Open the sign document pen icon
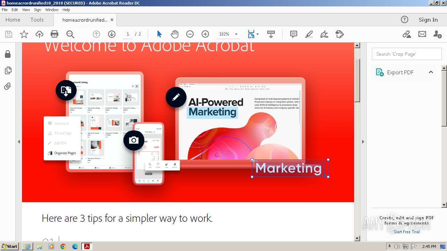 pyautogui.click(x=324, y=34)
